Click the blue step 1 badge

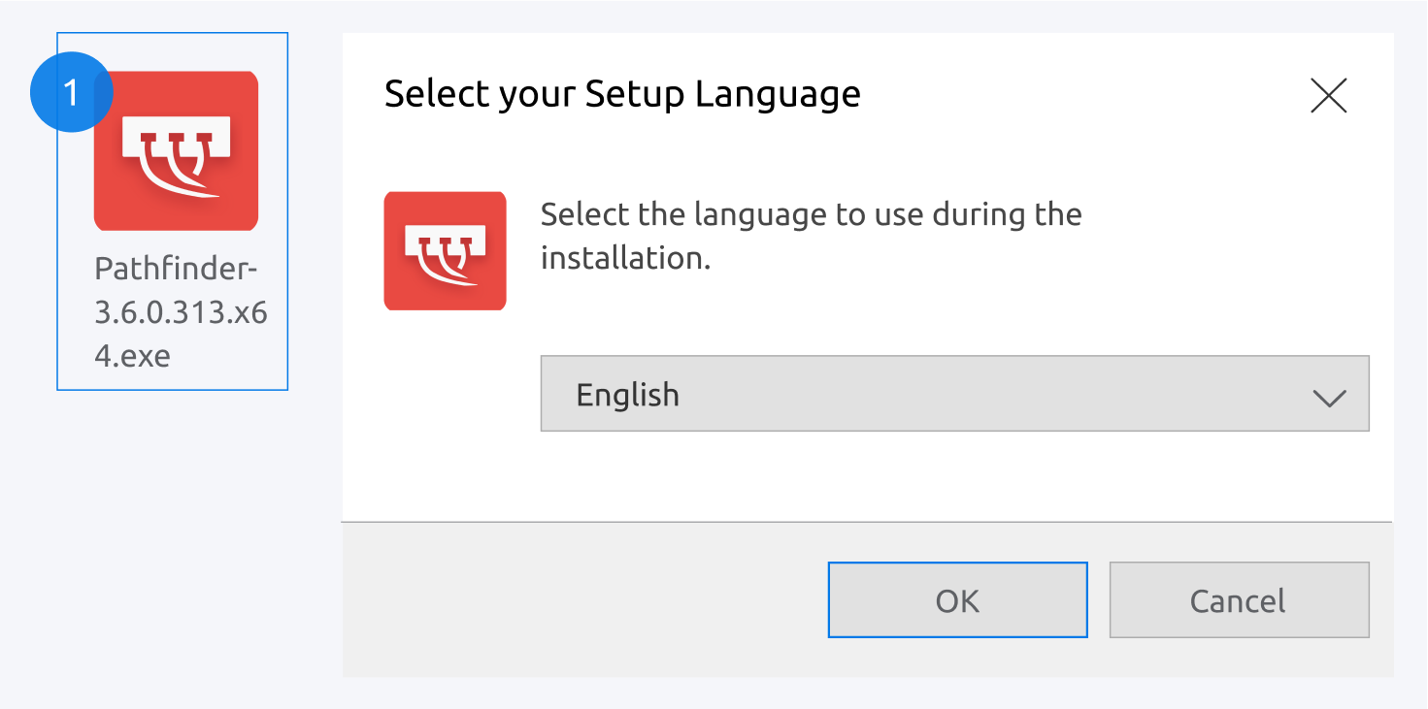(x=71, y=93)
